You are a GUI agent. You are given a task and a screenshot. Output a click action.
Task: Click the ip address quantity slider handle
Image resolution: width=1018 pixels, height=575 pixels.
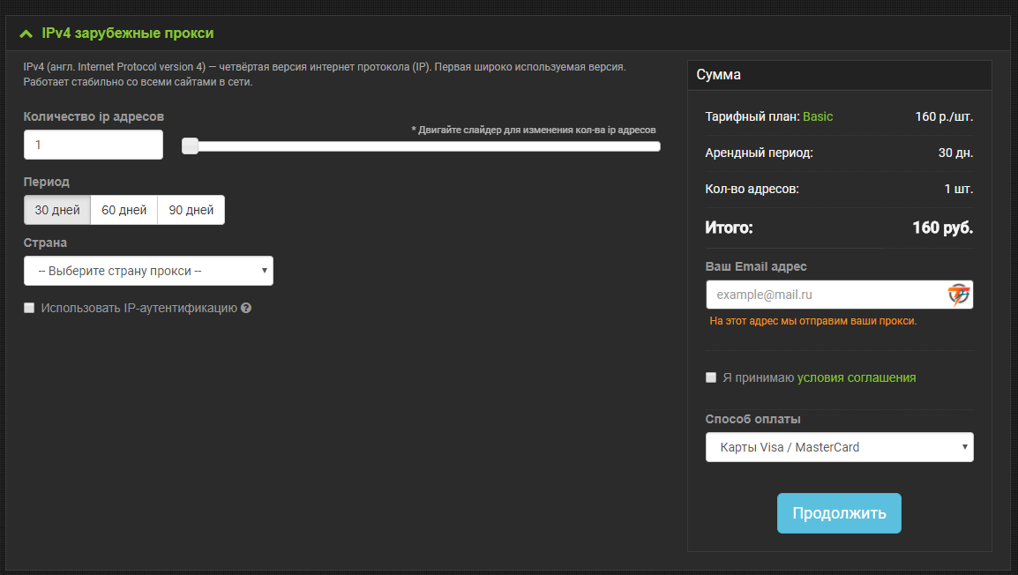click(190, 146)
